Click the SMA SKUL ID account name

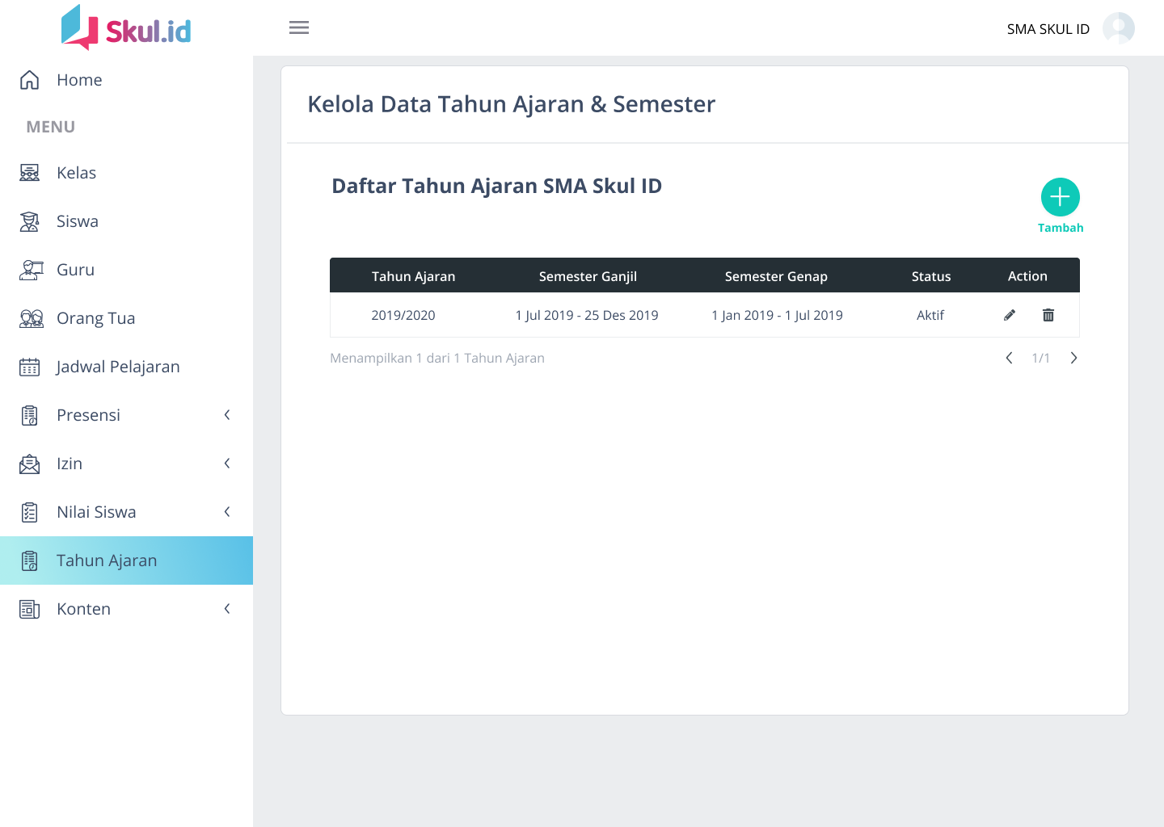(x=1048, y=29)
